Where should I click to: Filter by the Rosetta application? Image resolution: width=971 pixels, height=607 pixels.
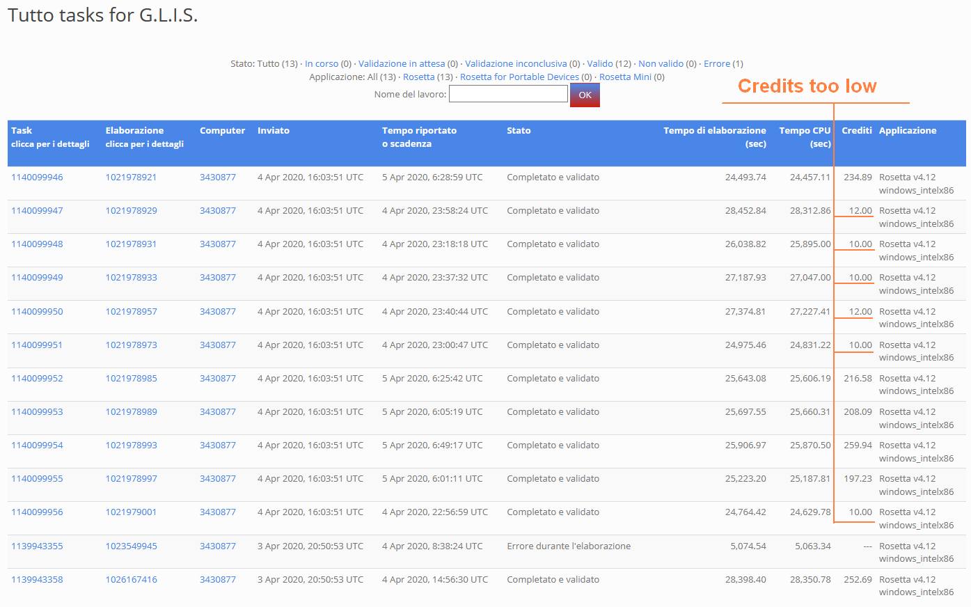418,77
